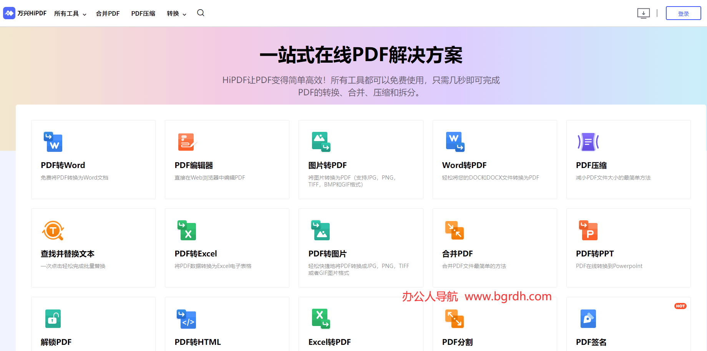The image size is (707, 351).
Task: Open the 合并PDF card title
Action: 457,254
